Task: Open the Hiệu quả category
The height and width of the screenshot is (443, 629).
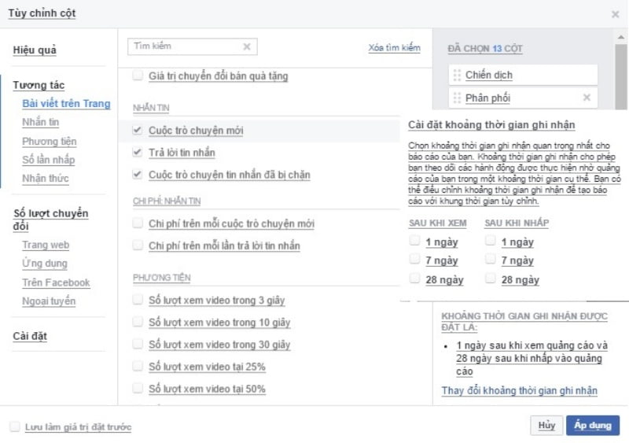Action: [35, 50]
